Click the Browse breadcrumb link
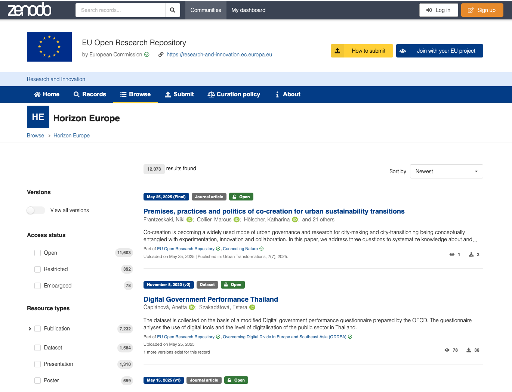The height and width of the screenshot is (392, 512). coord(36,136)
